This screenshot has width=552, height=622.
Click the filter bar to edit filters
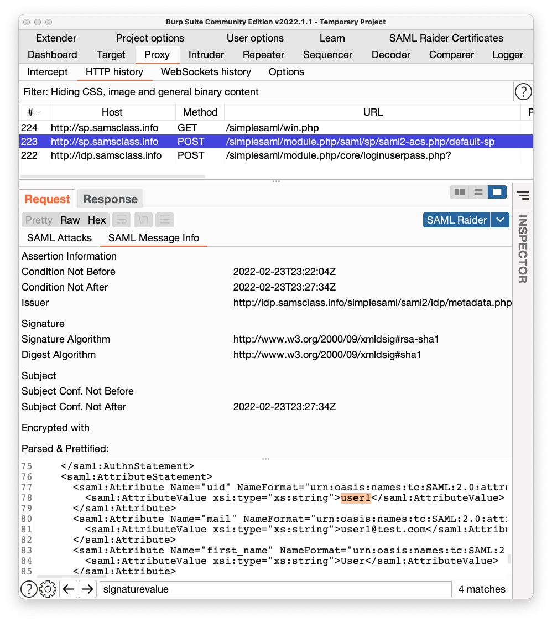point(267,92)
